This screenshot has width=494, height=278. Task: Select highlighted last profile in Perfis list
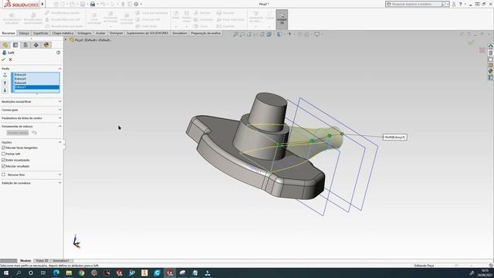[x=36, y=87]
